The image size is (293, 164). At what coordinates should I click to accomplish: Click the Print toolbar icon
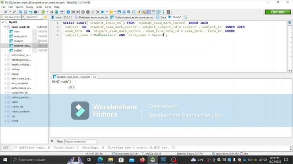(x=36, y=12)
